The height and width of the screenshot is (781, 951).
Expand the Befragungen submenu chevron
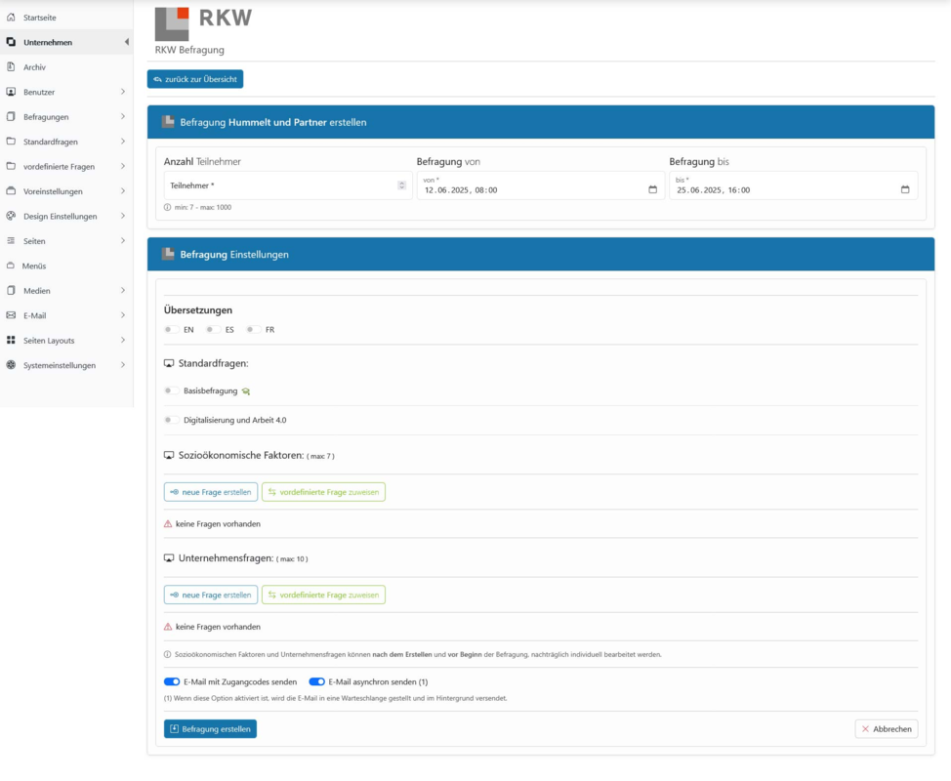click(x=123, y=116)
